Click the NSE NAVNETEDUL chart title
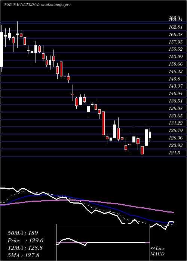Screen dimensions: 187x261 click(22, 4)
